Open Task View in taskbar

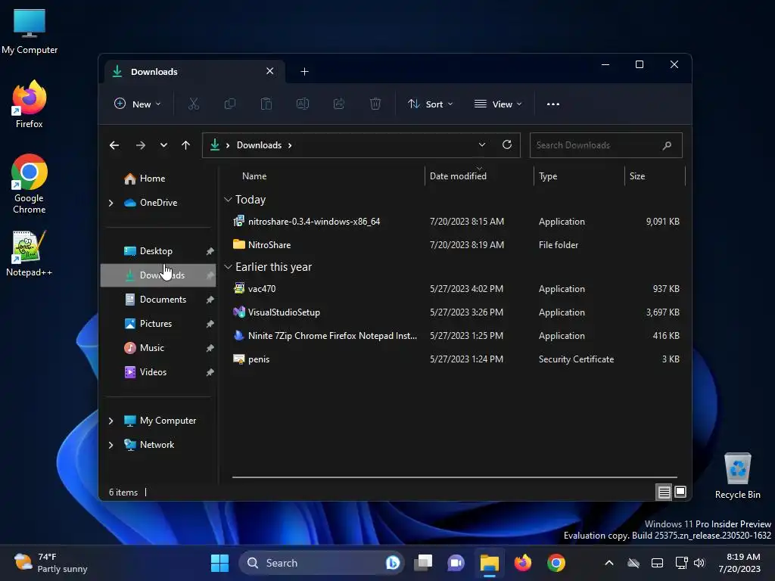tap(423, 563)
